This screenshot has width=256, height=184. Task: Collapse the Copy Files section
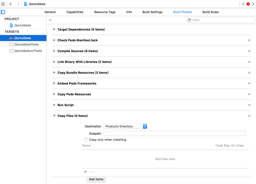pos(54,116)
